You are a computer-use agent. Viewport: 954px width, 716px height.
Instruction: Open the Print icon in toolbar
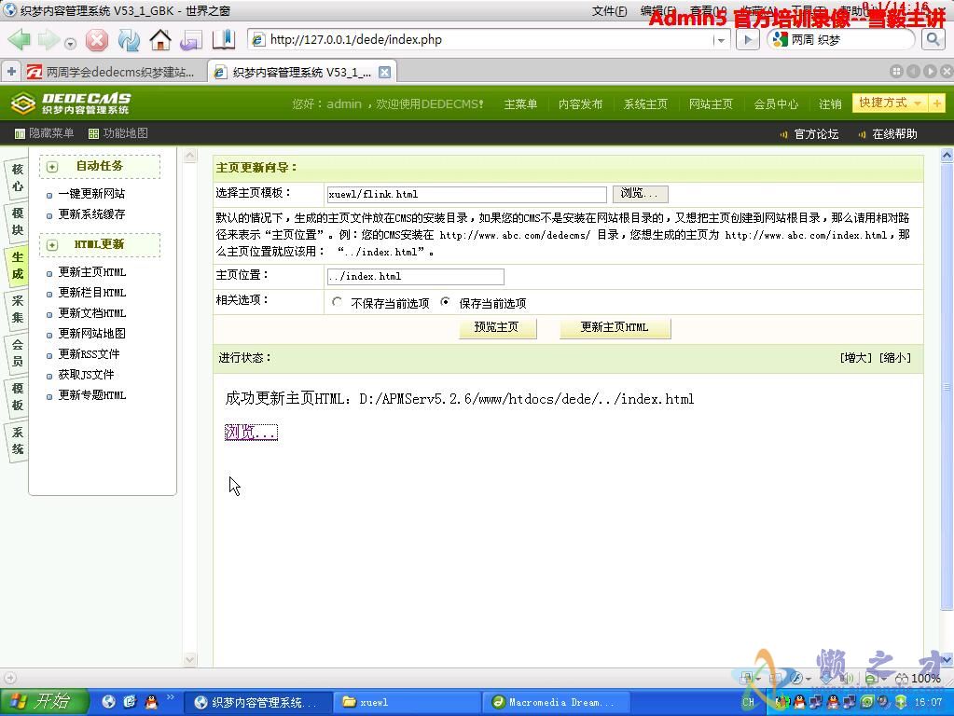[189, 40]
